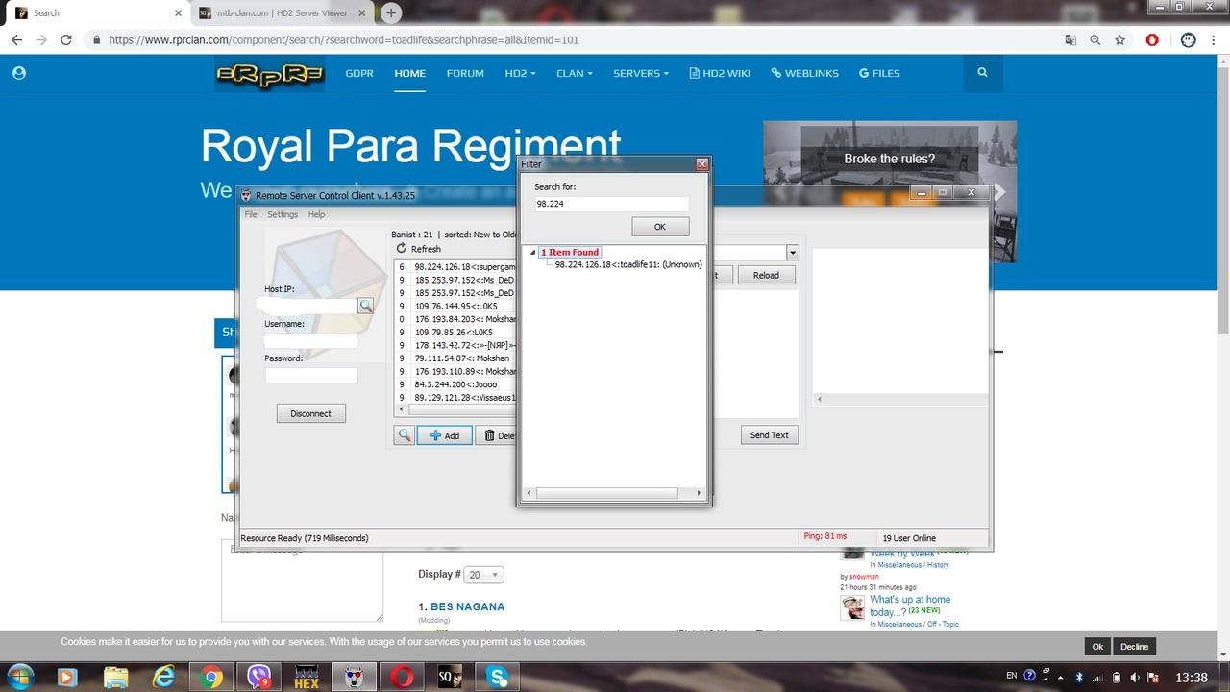
Task: Expand the HD2 dropdown menu
Action: 520,73
